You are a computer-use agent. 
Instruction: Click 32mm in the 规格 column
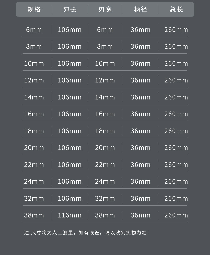(x=34, y=198)
